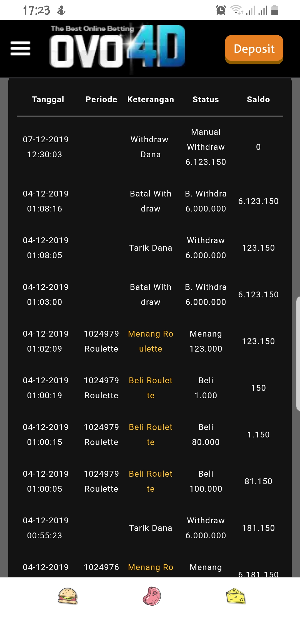Open Beli Roulette entry at 01:00:19

click(151, 388)
